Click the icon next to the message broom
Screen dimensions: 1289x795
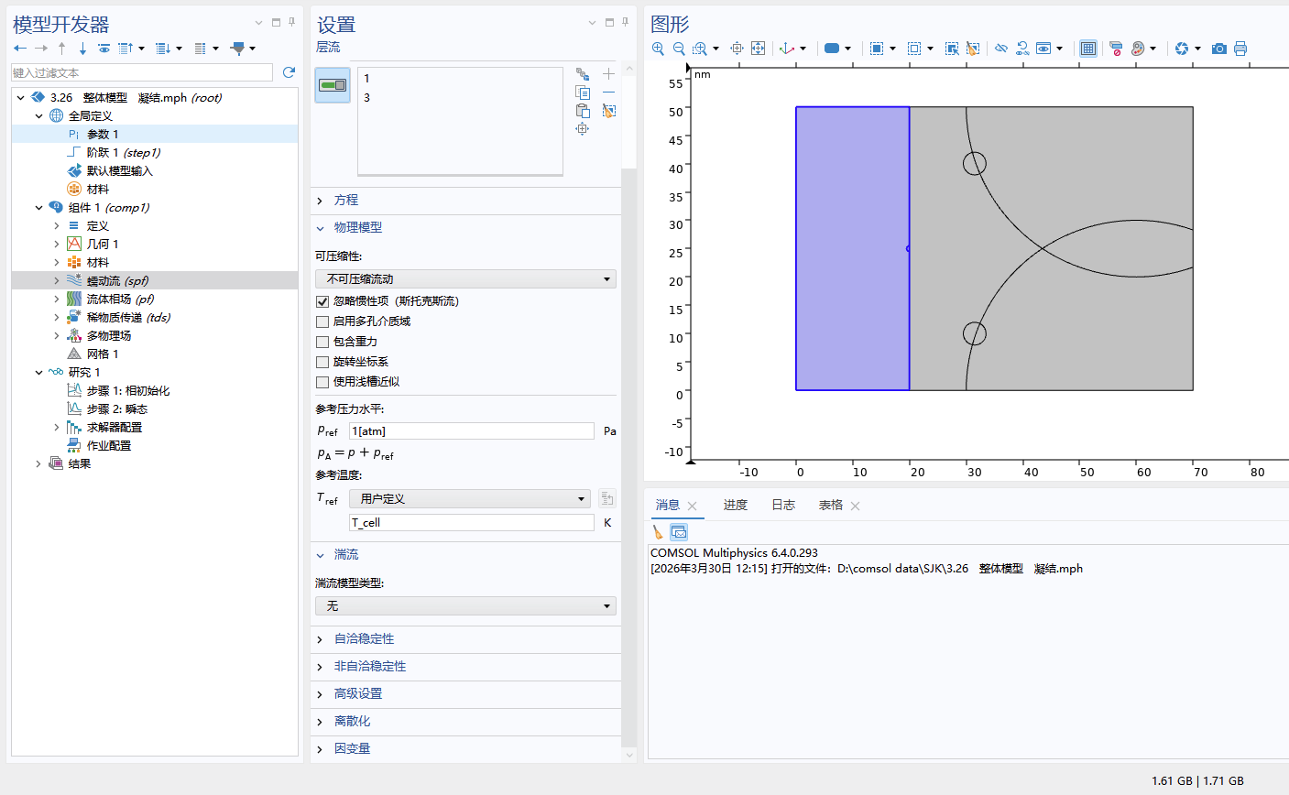point(679,531)
